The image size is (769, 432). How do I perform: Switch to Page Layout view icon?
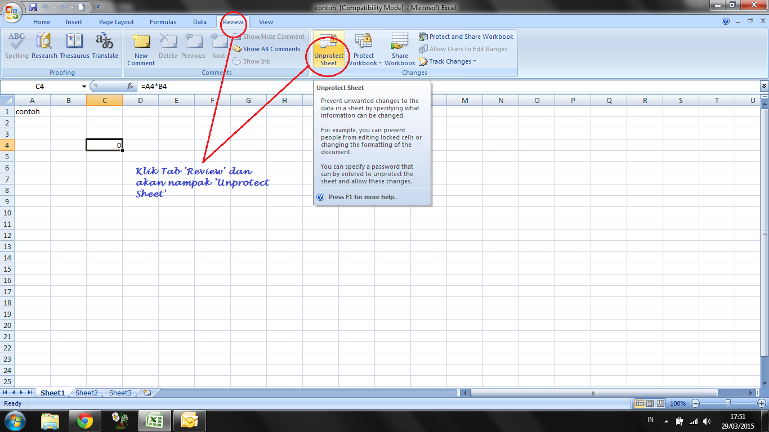click(650, 403)
